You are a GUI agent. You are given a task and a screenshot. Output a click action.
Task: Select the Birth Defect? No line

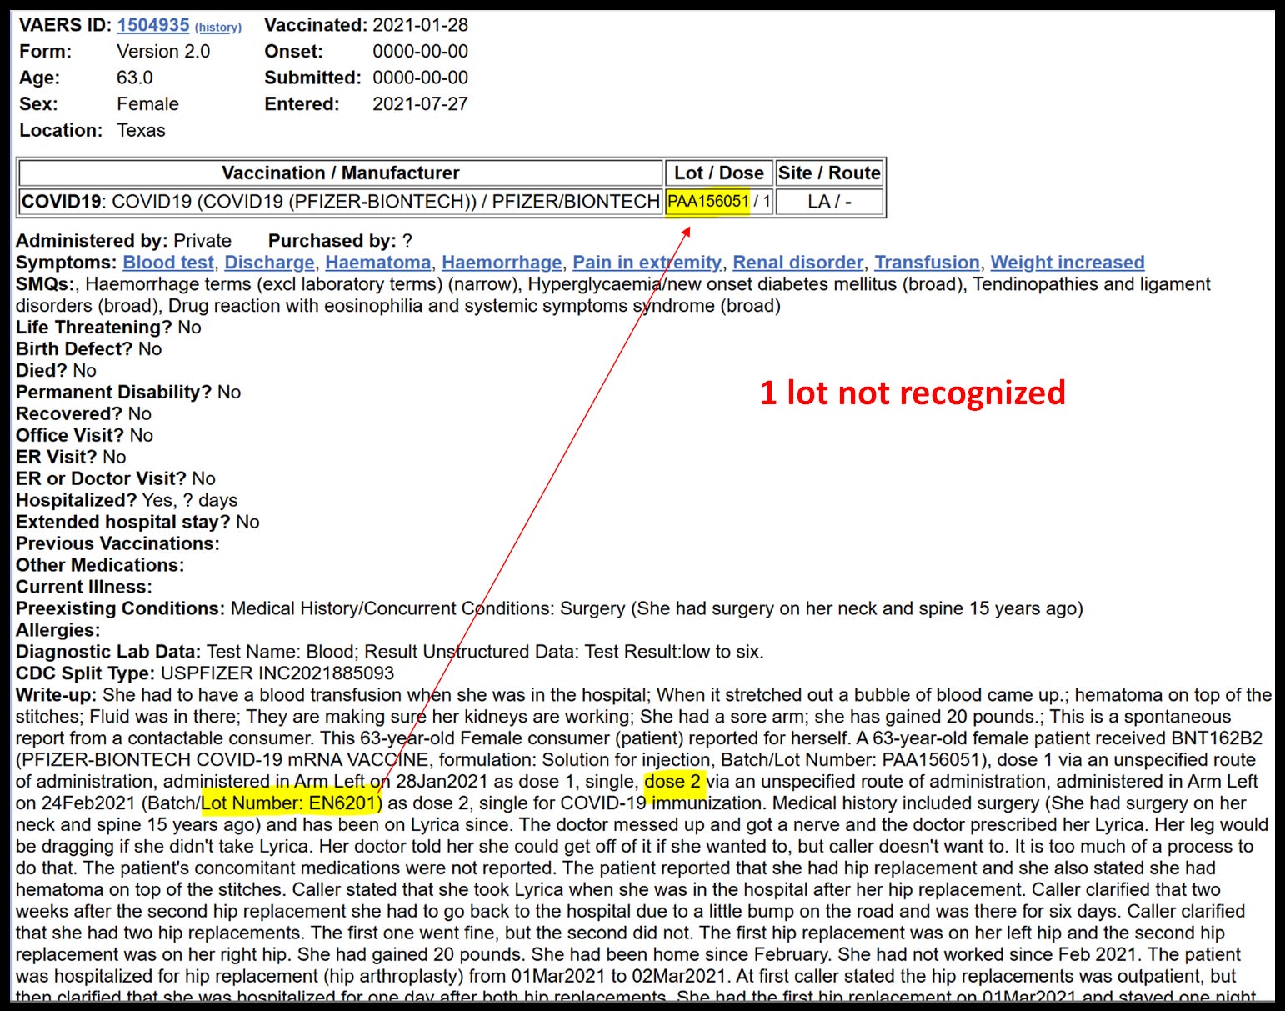[x=88, y=349]
